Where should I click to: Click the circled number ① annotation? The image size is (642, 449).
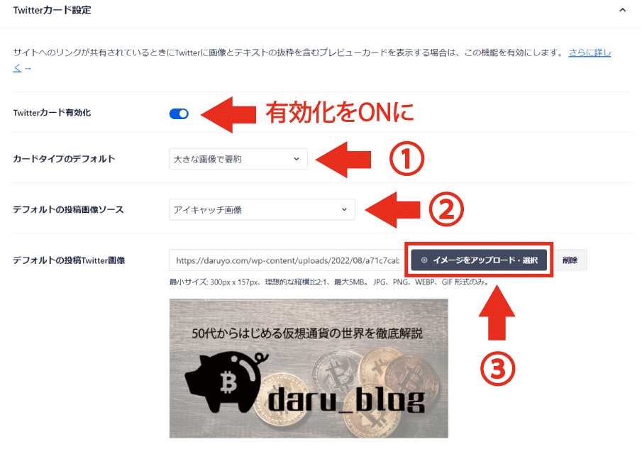(x=406, y=159)
